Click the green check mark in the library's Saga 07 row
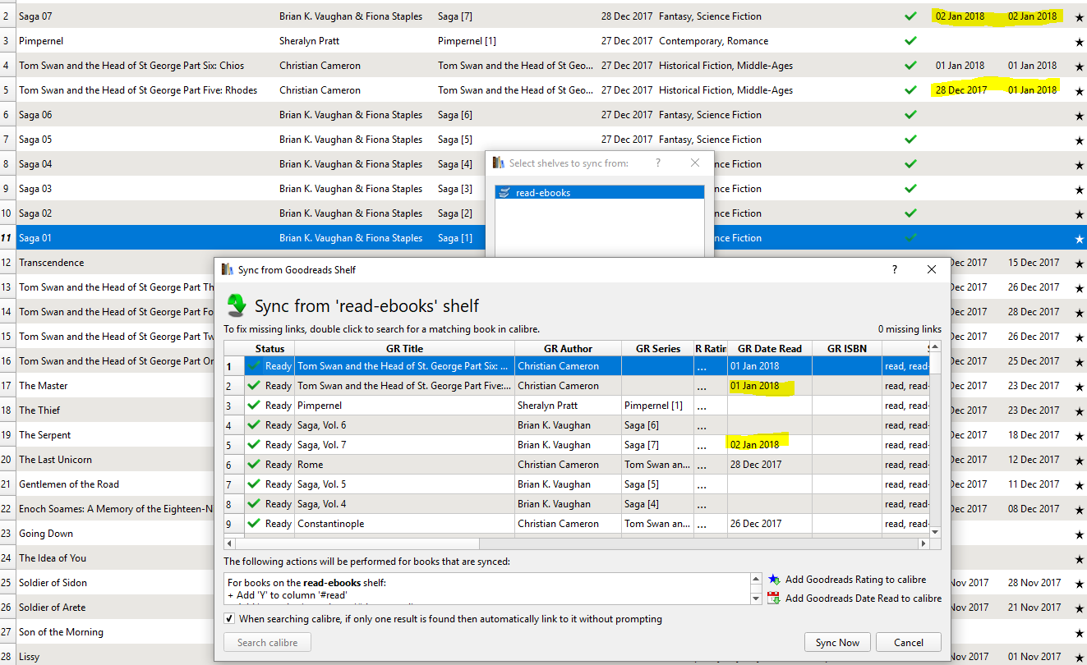Screen dimensions: 1087x665 tap(910, 16)
